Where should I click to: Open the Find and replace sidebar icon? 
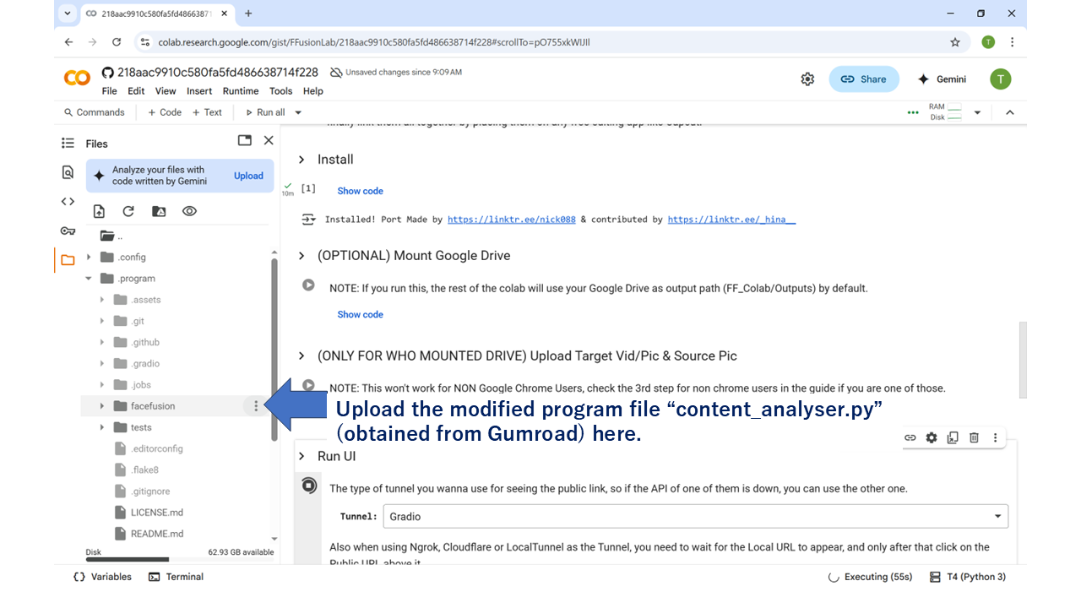point(68,172)
